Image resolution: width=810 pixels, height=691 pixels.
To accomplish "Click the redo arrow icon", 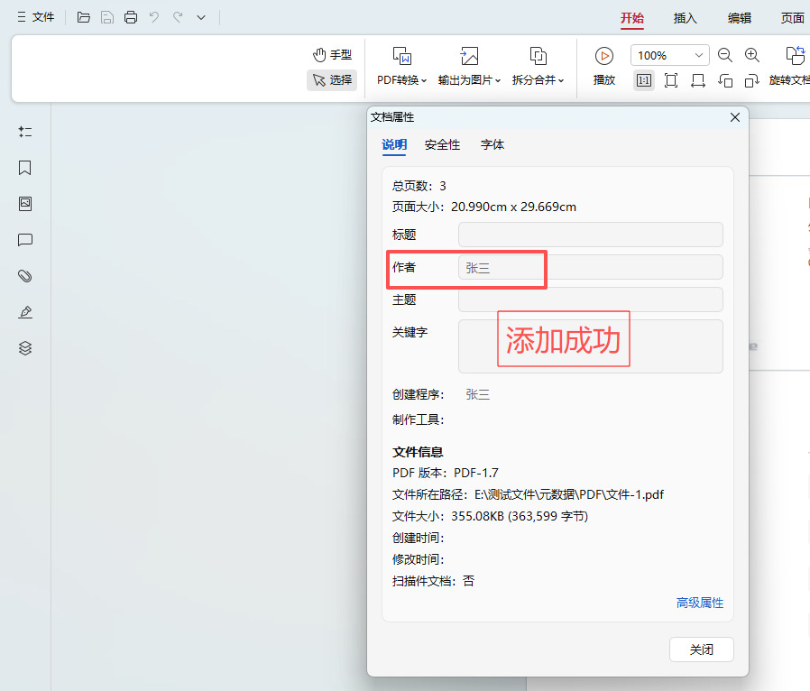I will click(x=178, y=17).
